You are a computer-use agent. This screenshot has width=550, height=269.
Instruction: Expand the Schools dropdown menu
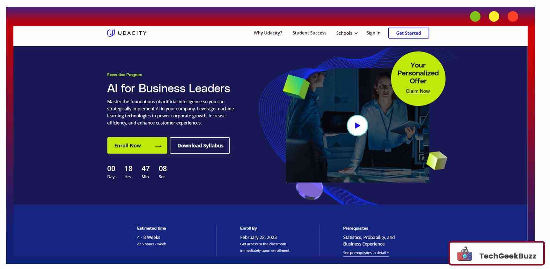[x=347, y=33]
